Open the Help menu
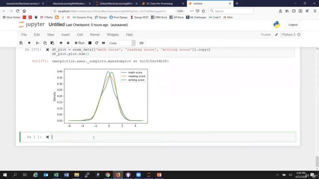319x179 pixels. [130, 35]
